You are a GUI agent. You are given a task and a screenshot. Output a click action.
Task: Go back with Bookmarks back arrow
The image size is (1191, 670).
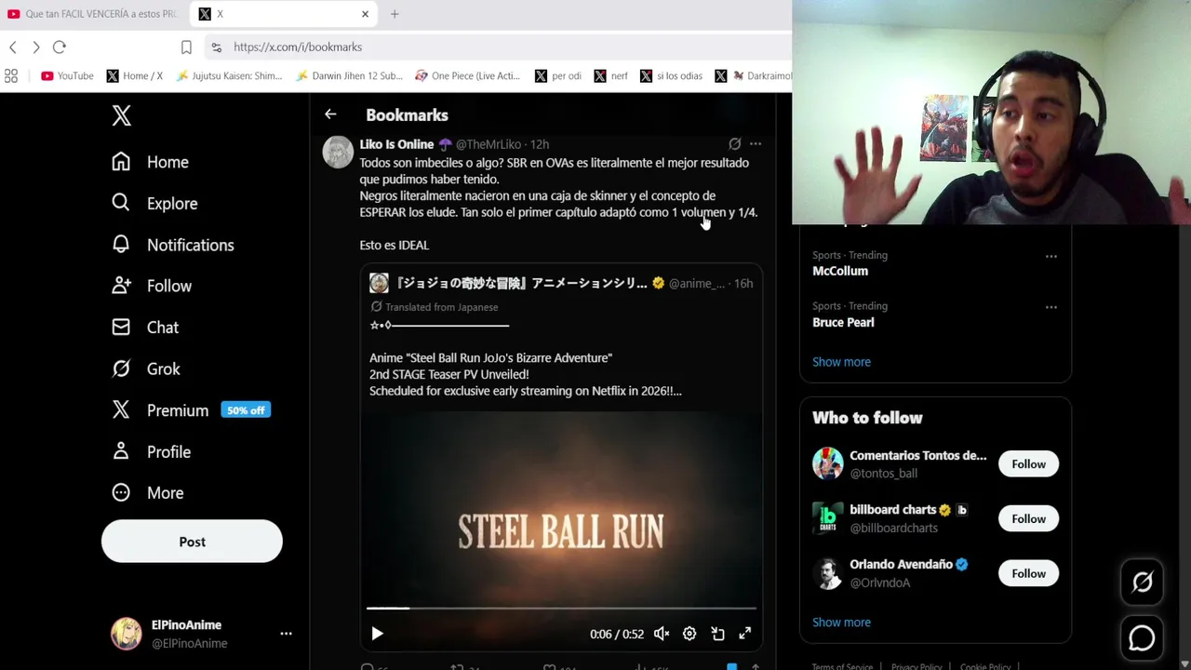pos(330,114)
